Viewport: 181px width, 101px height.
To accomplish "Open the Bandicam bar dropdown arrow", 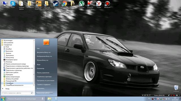I will (143, 95).
